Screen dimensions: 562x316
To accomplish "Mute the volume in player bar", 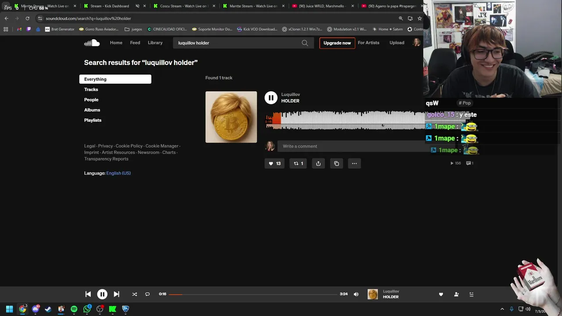I will 356,294.
